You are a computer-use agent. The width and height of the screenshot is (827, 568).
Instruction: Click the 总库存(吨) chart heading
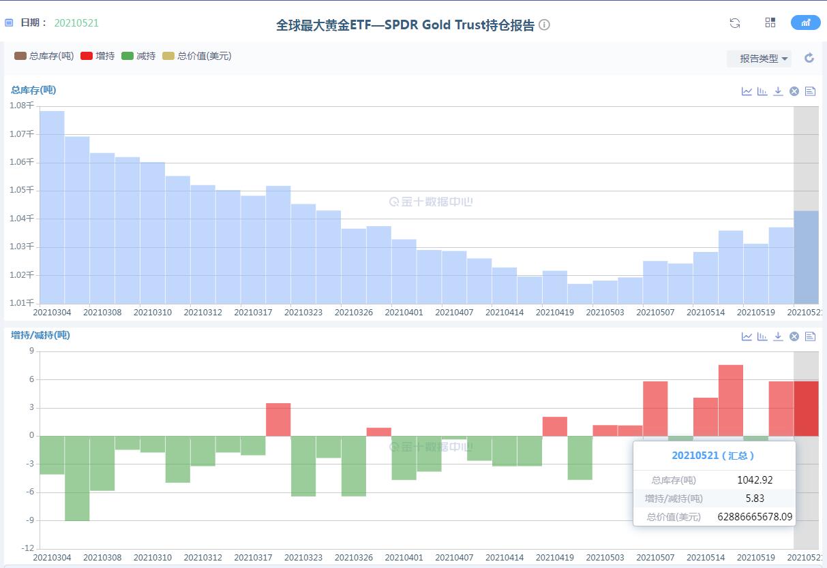[33, 90]
